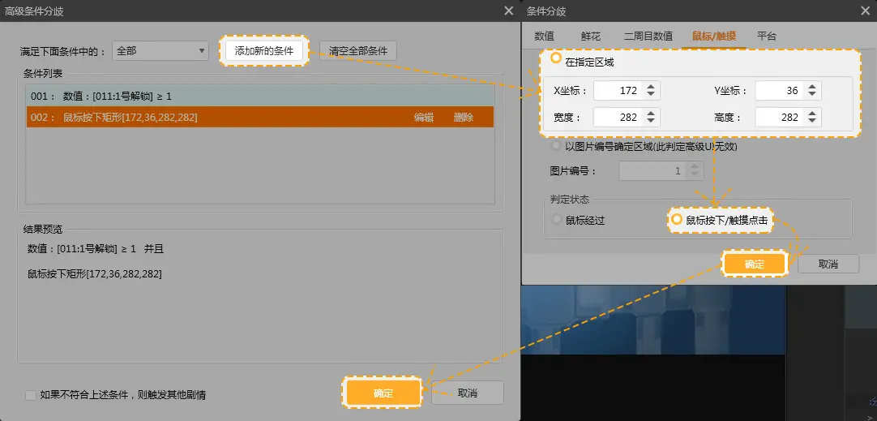Click 清空全部条件 button
This screenshot has width=877, height=421.
tap(357, 50)
